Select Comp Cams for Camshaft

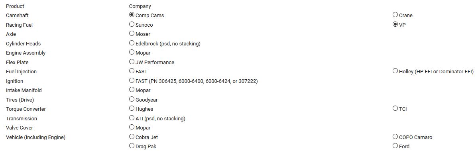tap(132, 15)
